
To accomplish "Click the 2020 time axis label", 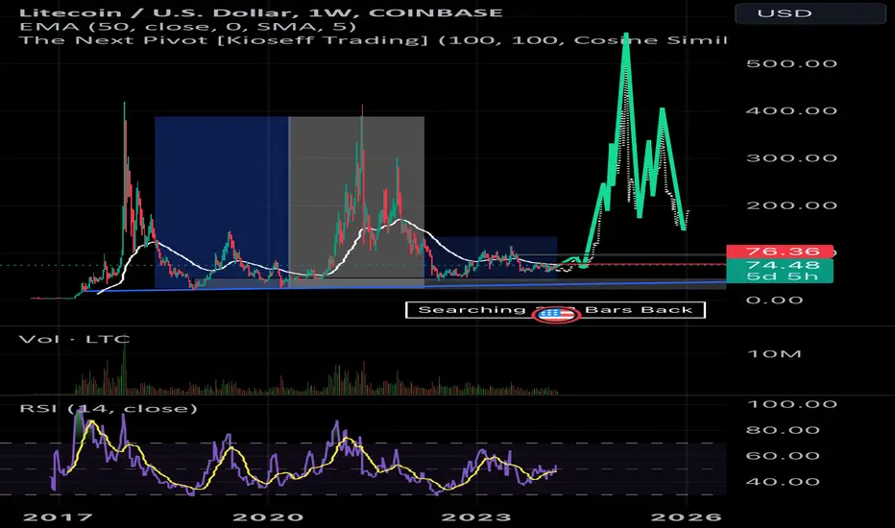I will click(x=268, y=517).
